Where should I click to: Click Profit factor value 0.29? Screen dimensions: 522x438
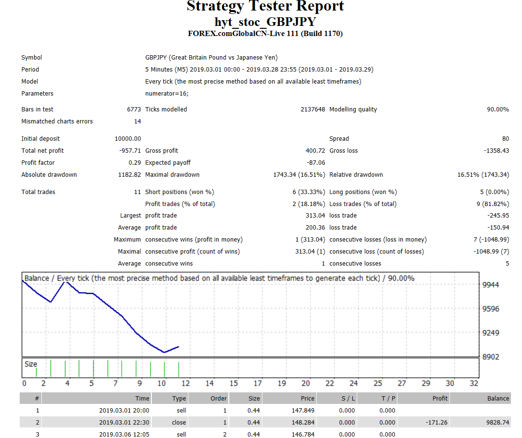[135, 163]
